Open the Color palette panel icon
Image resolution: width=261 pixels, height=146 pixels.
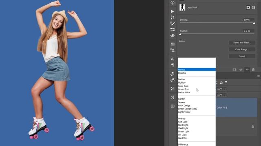point(173,35)
